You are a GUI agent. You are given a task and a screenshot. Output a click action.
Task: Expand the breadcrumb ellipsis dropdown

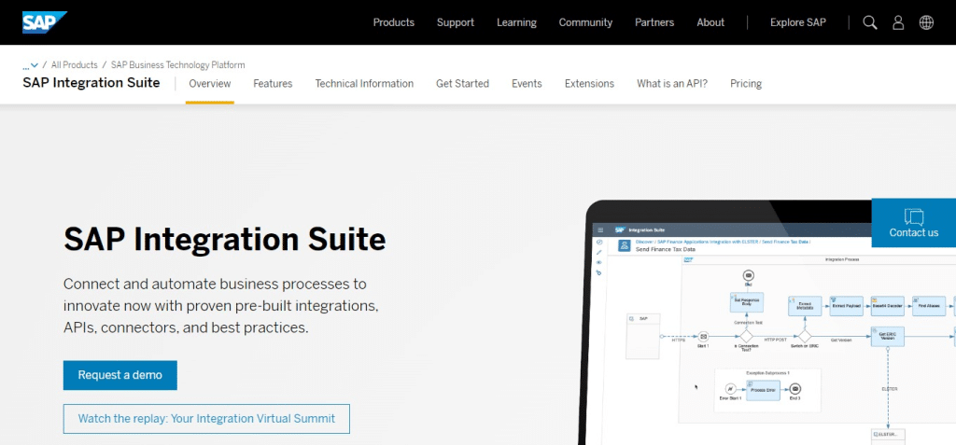pos(31,65)
